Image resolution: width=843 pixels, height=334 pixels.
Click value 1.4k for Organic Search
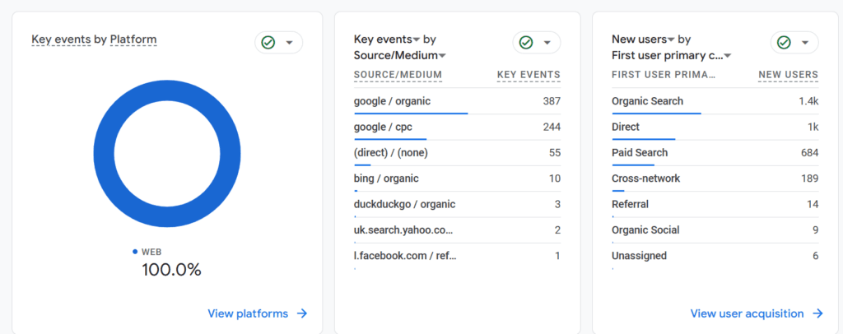click(808, 101)
